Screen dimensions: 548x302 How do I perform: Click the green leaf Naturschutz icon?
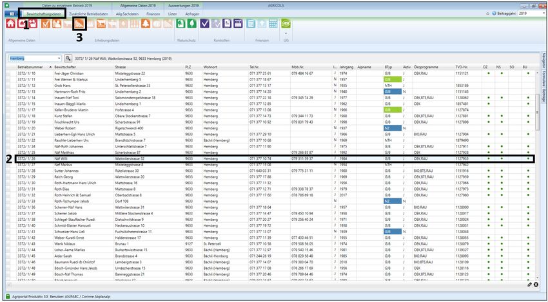(x=191, y=23)
